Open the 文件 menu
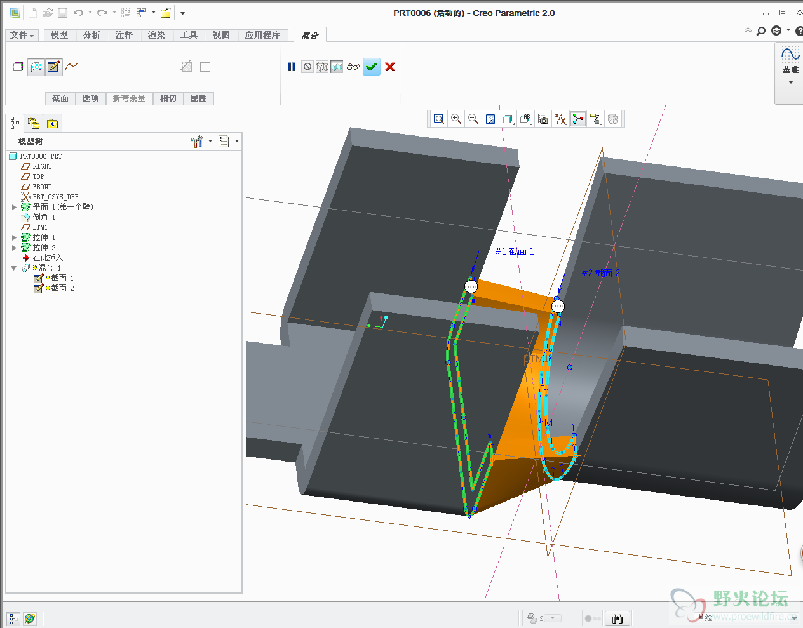The height and width of the screenshot is (628, 803). [22, 36]
